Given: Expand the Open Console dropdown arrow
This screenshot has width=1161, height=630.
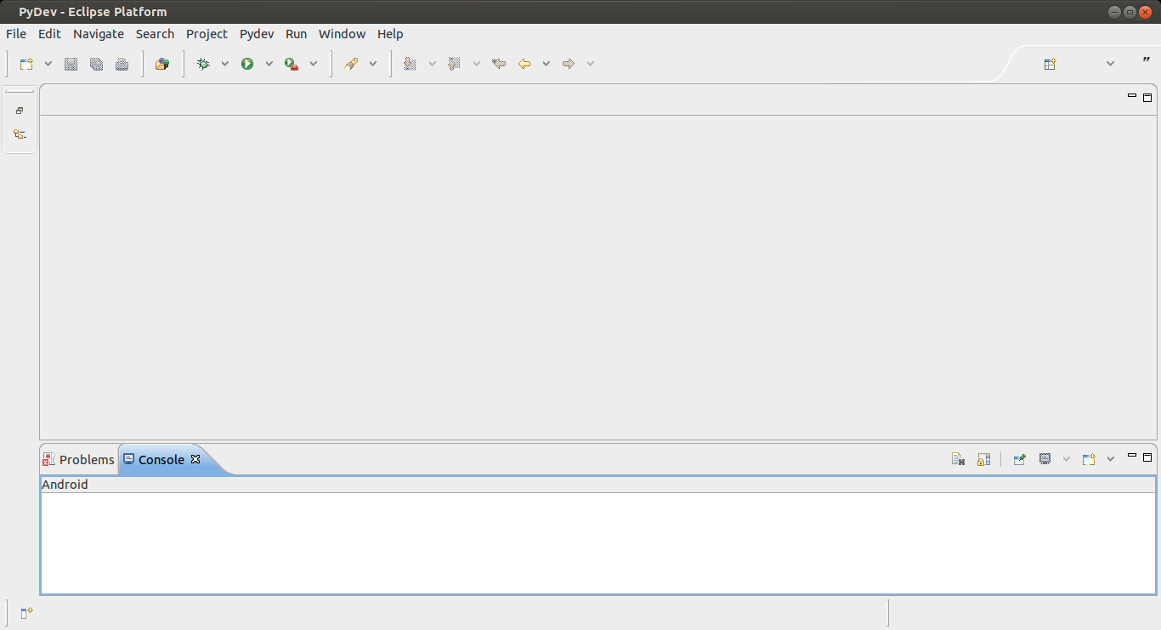Looking at the screenshot, I should 1111,459.
